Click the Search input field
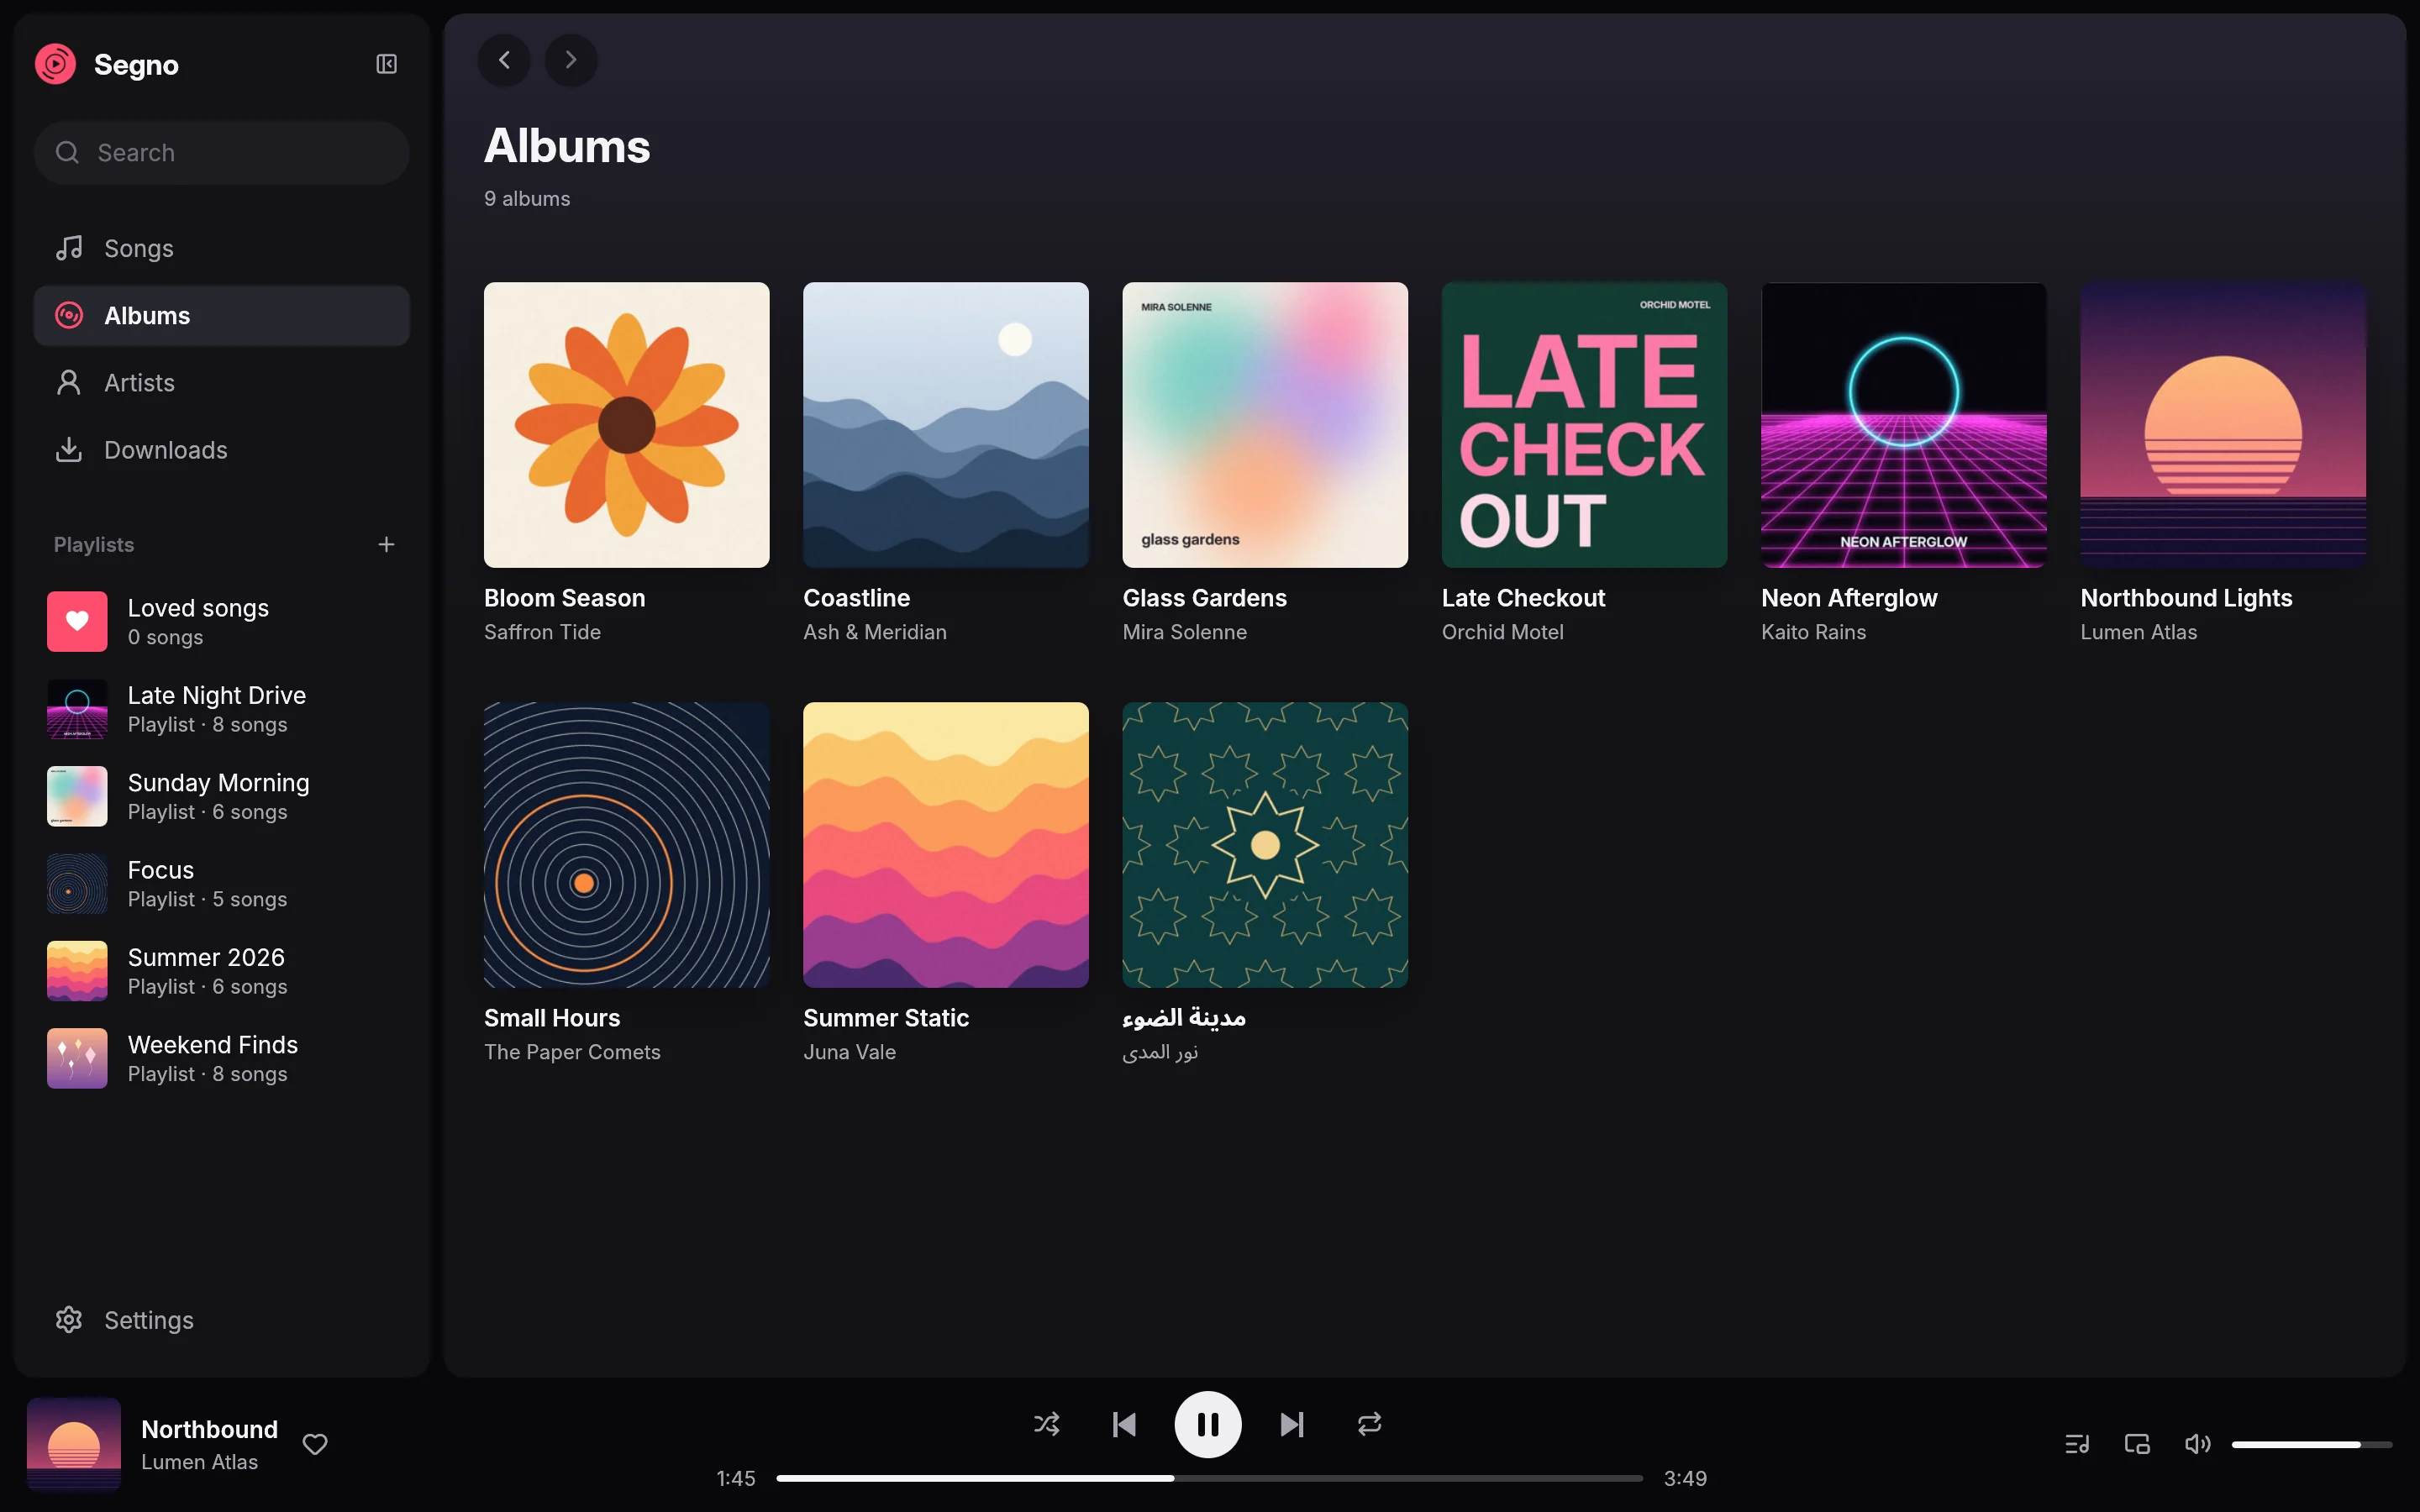Image resolution: width=2420 pixels, height=1512 pixels. [x=222, y=153]
